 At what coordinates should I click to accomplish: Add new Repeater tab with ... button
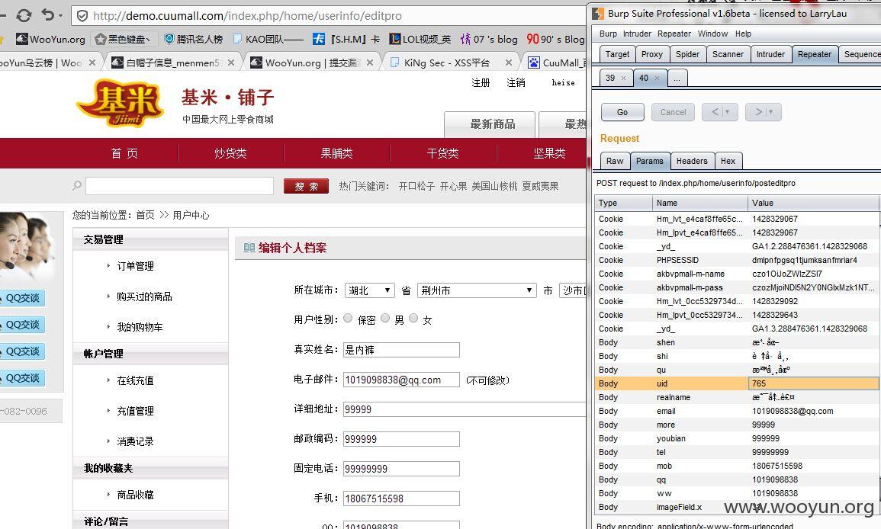pyautogui.click(x=677, y=78)
